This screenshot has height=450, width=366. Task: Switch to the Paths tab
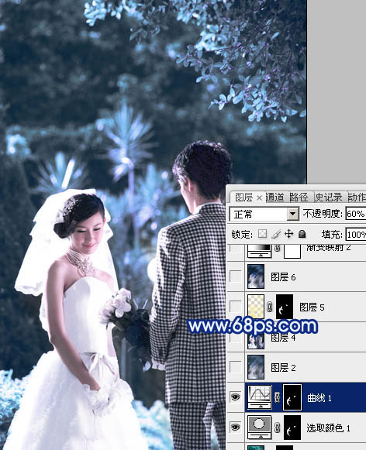tap(299, 198)
